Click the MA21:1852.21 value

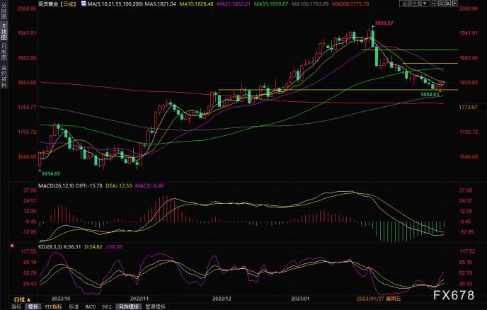(x=234, y=4)
